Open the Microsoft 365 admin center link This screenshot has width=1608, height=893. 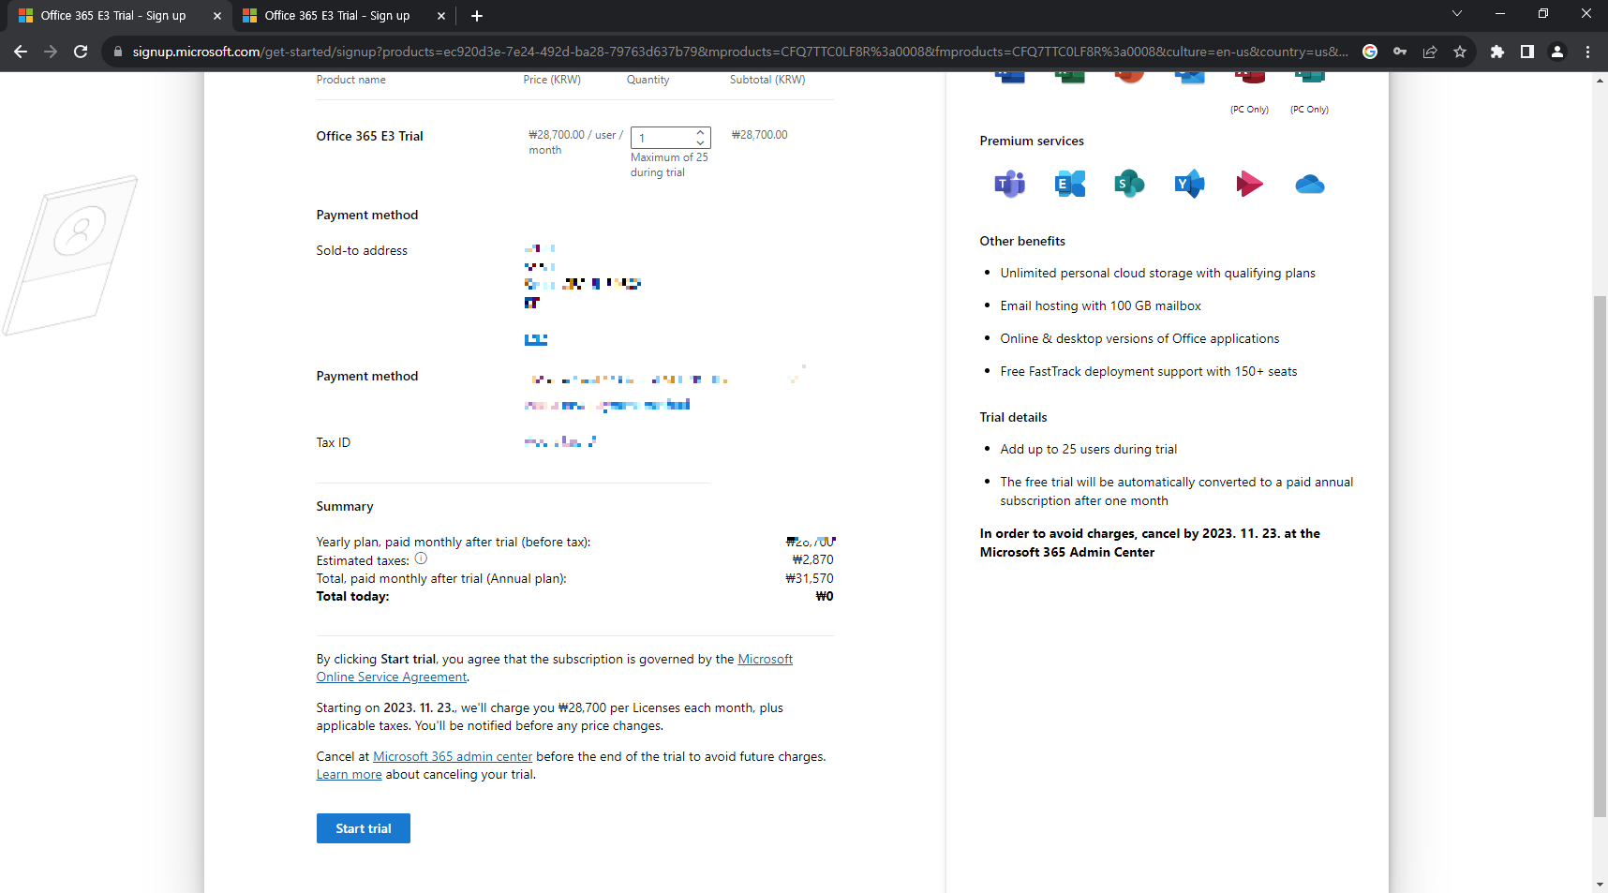coord(453,756)
